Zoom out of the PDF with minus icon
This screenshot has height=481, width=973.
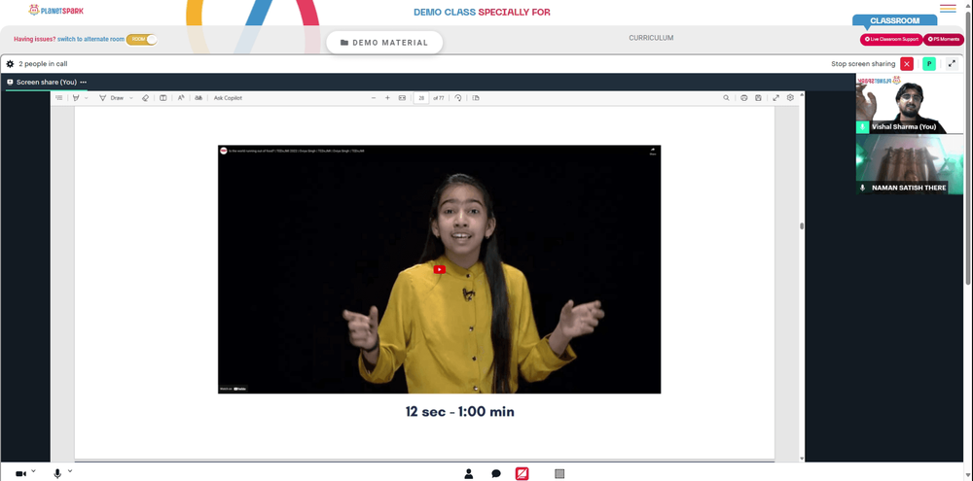[x=374, y=98]
